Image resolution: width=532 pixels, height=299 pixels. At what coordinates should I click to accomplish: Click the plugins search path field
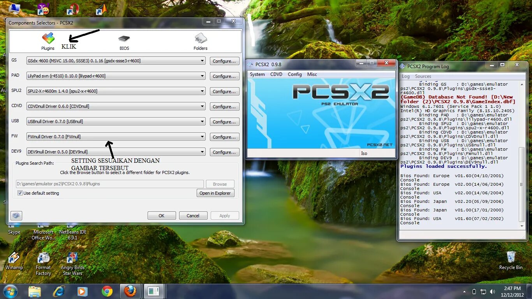coord(110,184)
